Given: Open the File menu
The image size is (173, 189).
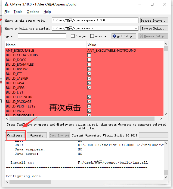Looking at the screenshot, I should pos(7,12).
